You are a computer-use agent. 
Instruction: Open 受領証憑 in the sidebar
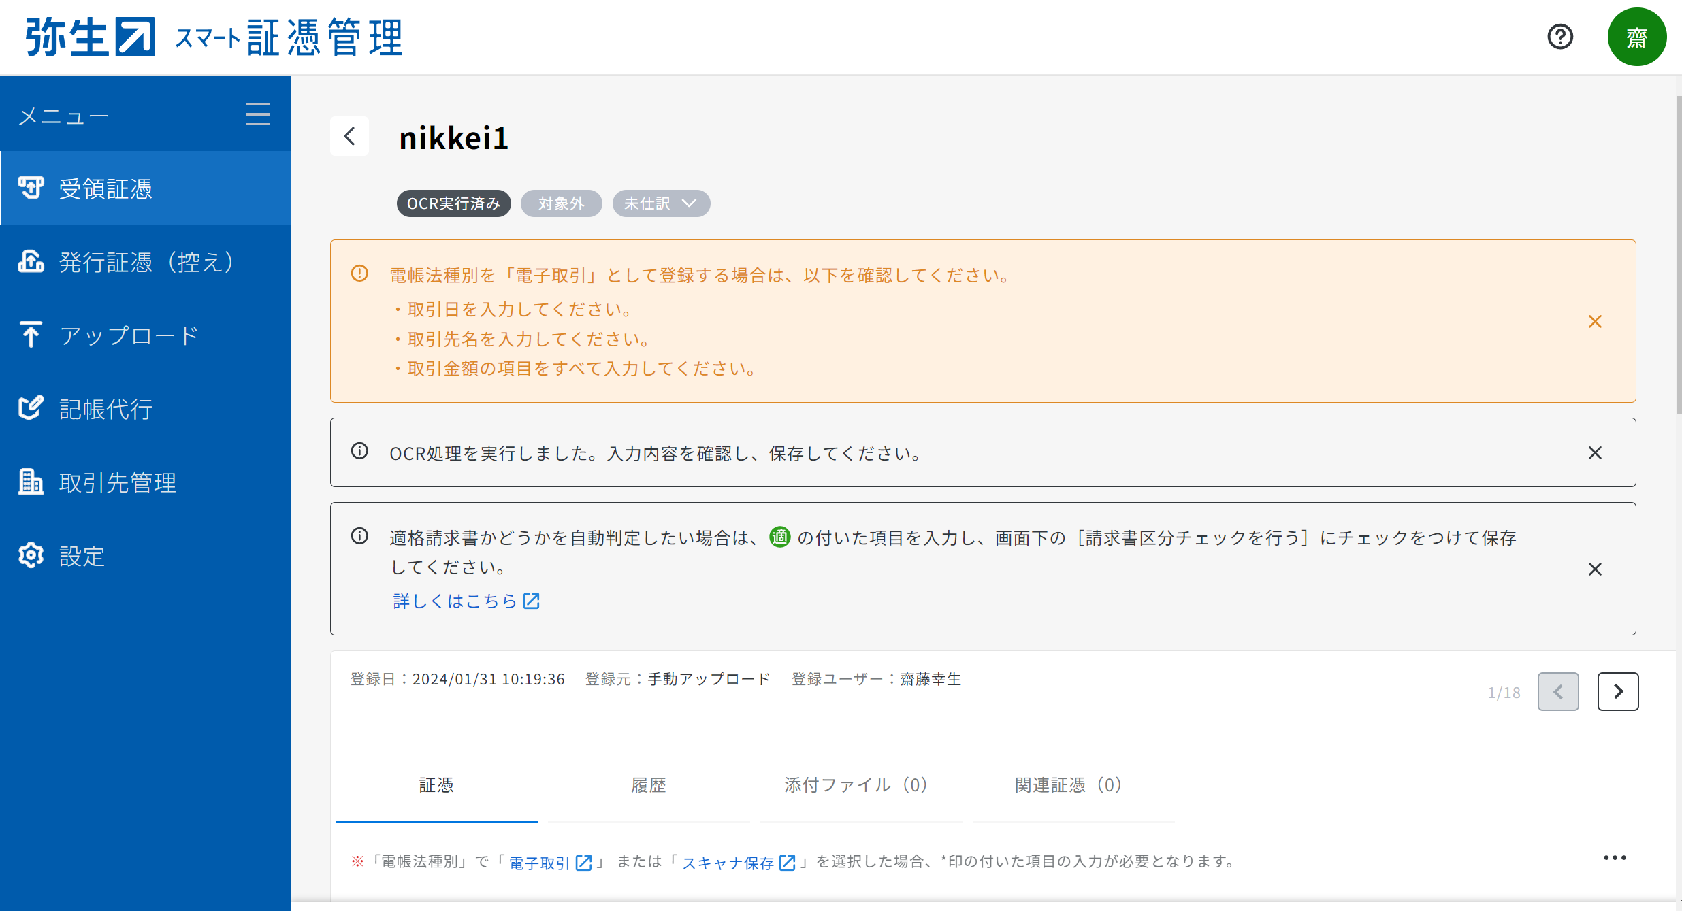[x=145, y=188]
